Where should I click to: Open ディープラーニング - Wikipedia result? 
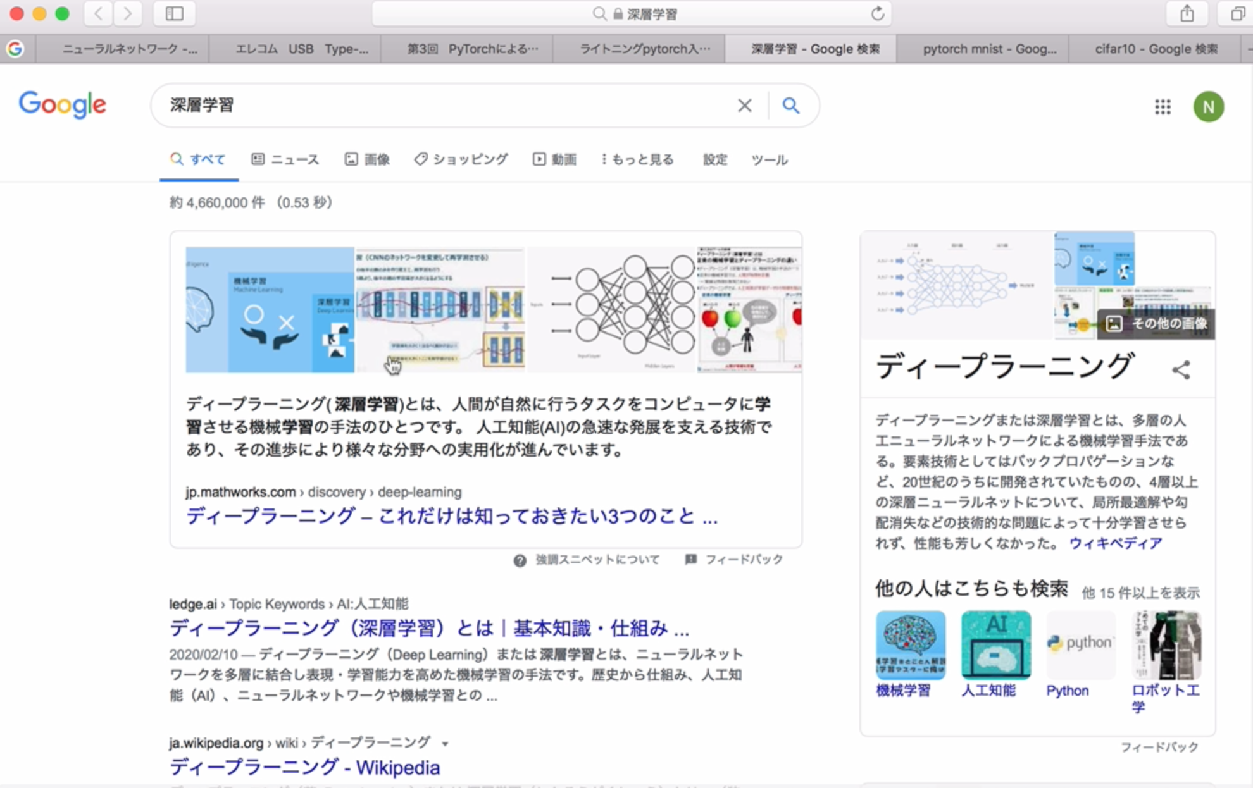coord(304,767)
